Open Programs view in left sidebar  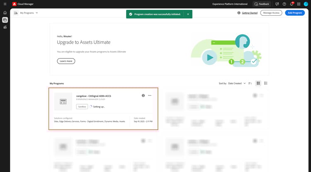(5, 20)
